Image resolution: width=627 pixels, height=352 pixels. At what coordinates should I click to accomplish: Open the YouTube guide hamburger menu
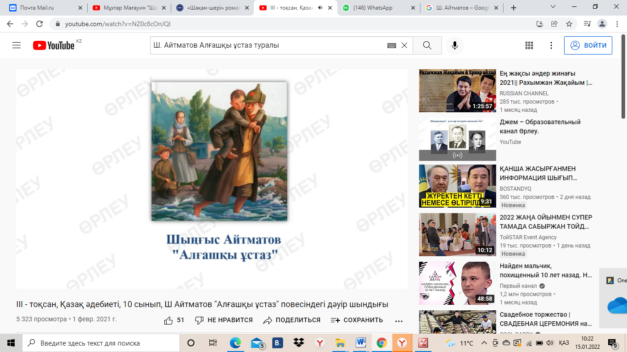tap(17, 45)
